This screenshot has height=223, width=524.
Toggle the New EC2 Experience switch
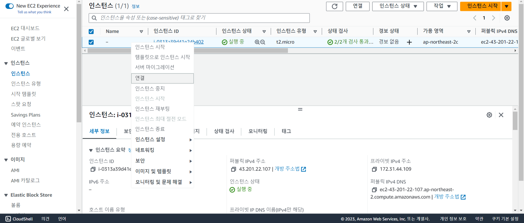tap(10, 6)
